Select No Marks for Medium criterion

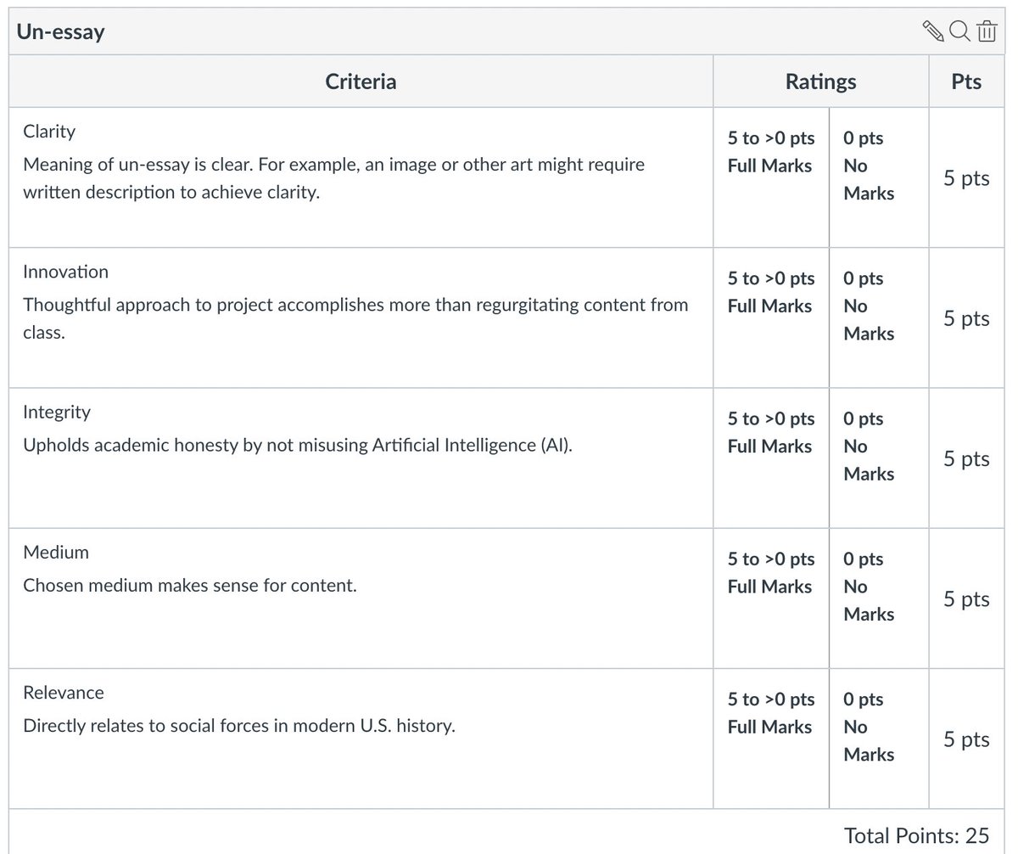(869, 586)
